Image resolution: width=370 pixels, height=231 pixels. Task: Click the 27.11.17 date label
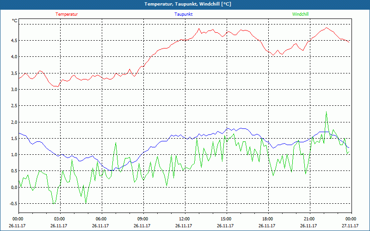[350, 225]
